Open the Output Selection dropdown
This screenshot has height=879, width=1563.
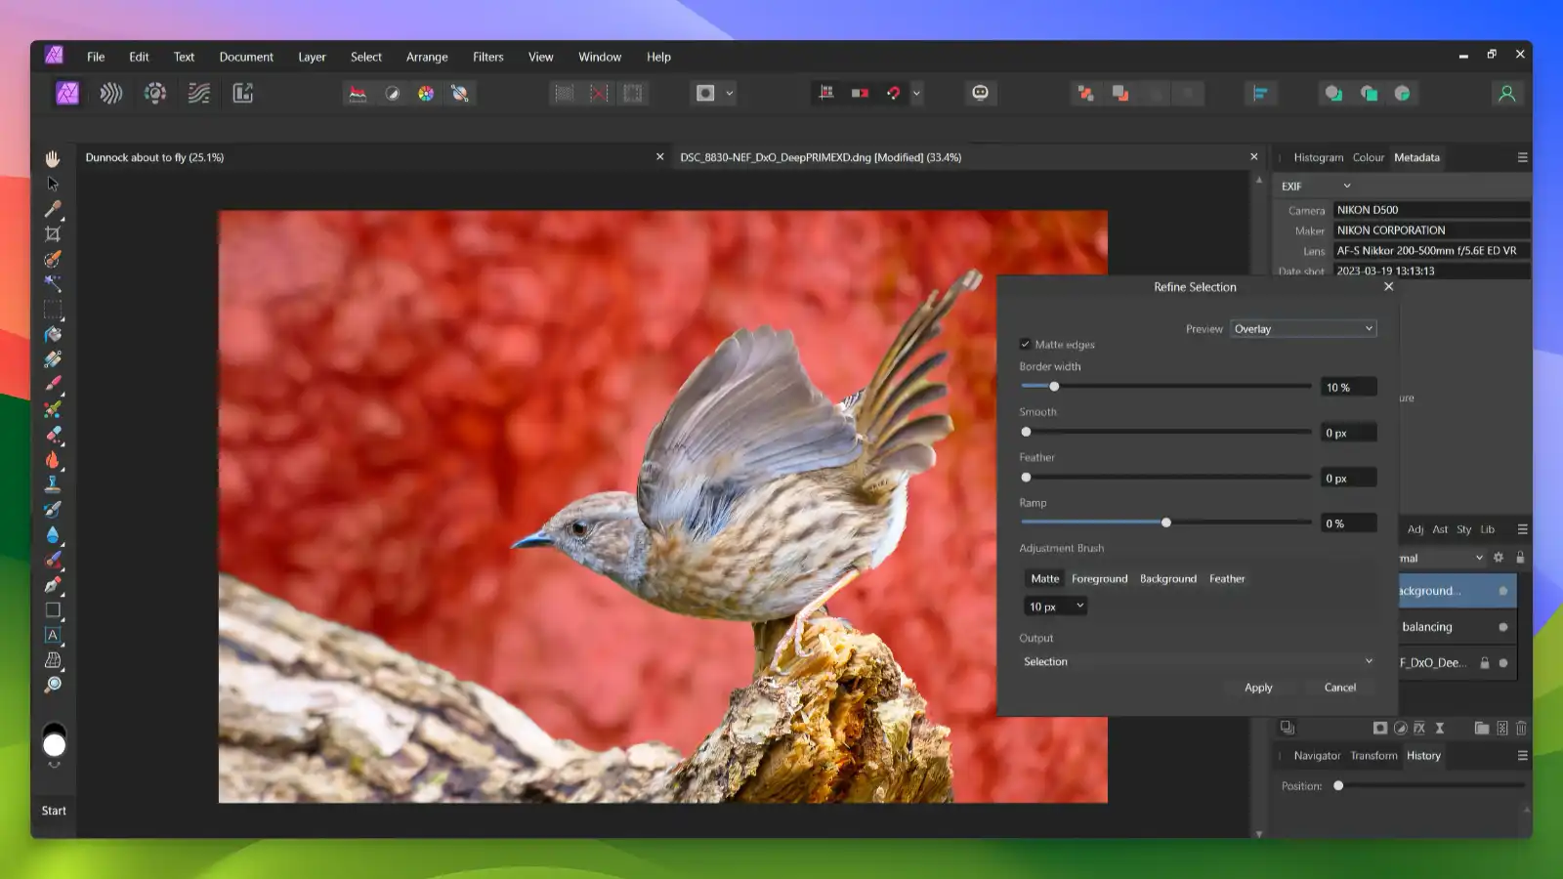click(1196, 661)
